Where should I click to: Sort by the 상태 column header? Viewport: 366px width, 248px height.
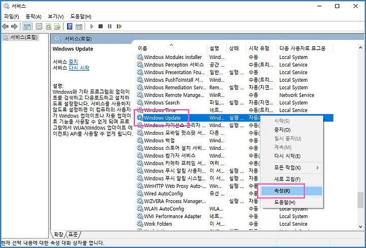(x=236, y=48)
